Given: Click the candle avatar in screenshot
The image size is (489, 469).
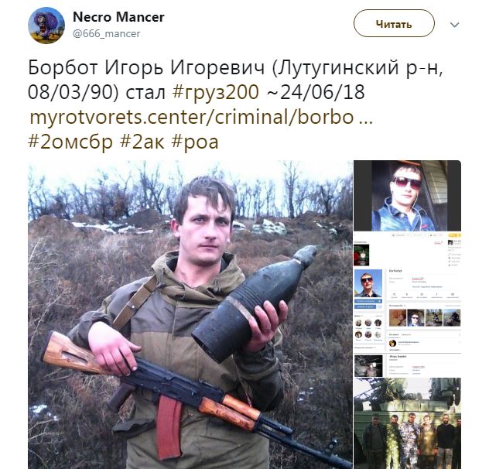Looking at the screenshot, I should pyautogui.click(x=361, y=255).
